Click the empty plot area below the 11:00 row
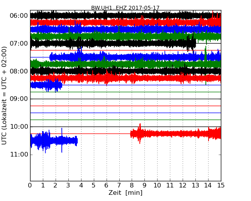This screenshot has width=251, height=201. (125, 170)
